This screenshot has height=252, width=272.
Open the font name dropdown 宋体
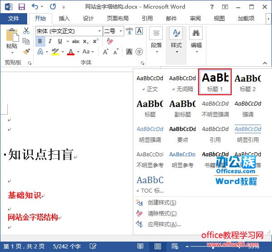(x=100, y=31)
